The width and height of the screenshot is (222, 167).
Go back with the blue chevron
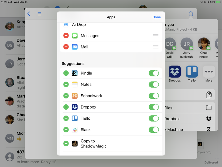tap(29, 14)
